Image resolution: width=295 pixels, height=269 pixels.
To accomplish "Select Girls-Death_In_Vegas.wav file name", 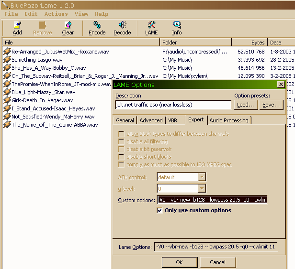I will click(42, 100).
